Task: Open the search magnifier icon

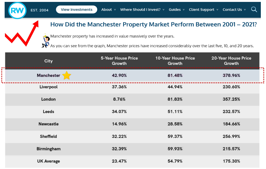Action: click(x=254, y=9)
